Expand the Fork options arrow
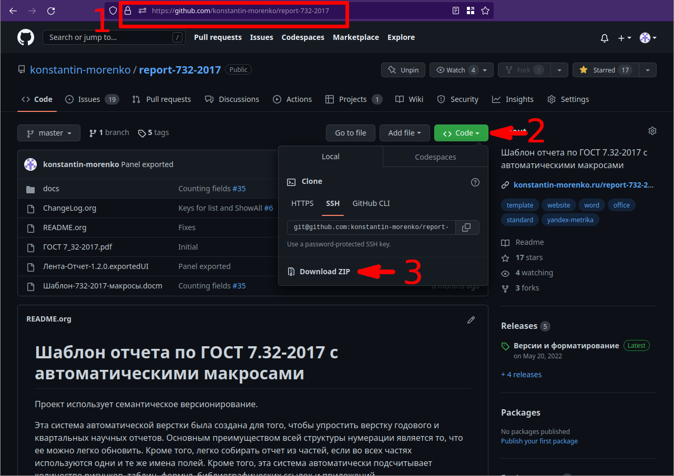Viewport: 674px width, 476px height. 559,70
